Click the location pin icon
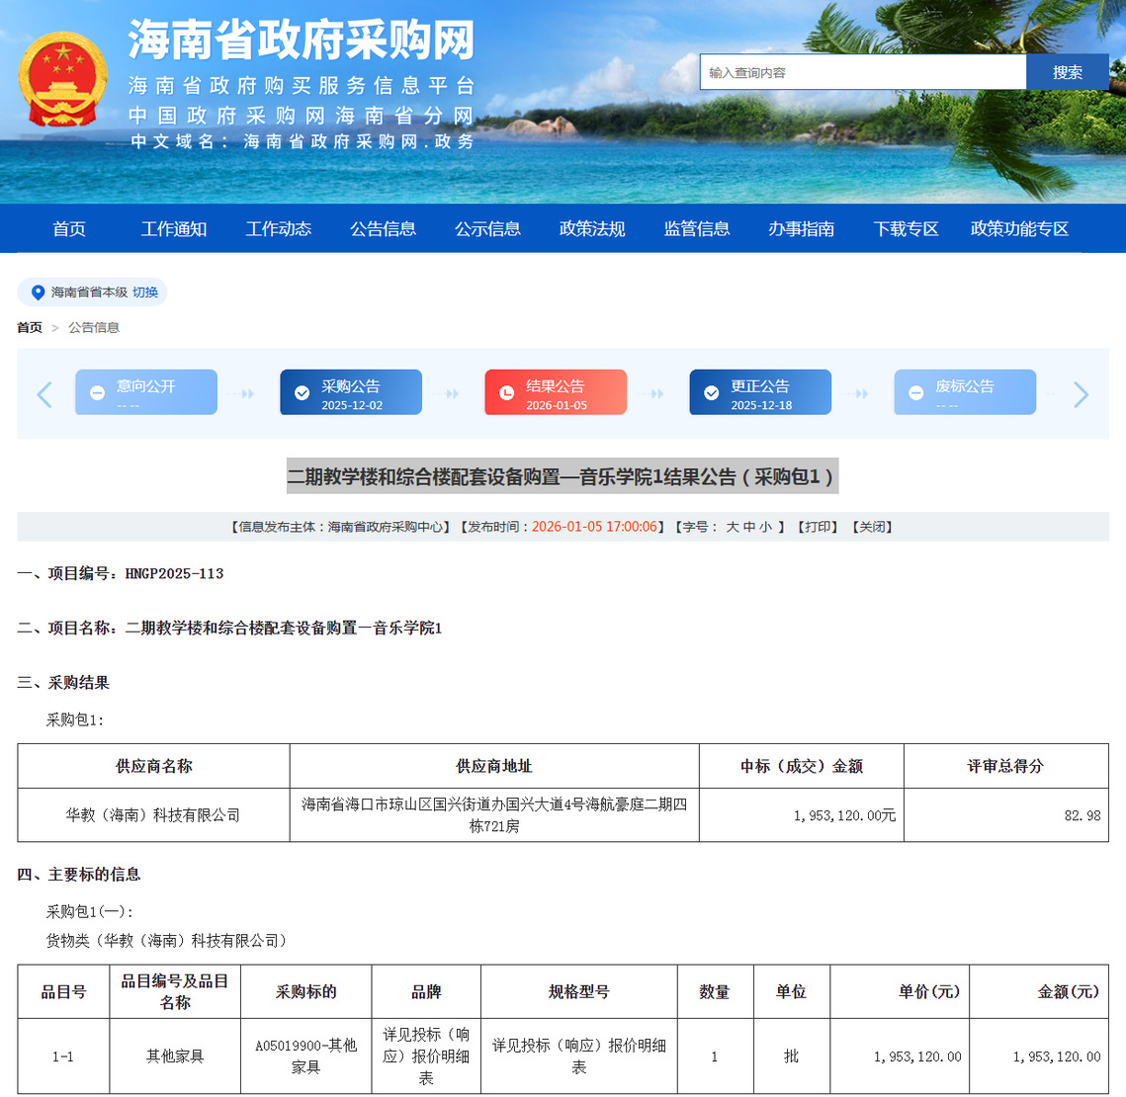The image size is (1126, 1097). pos(38,293)
